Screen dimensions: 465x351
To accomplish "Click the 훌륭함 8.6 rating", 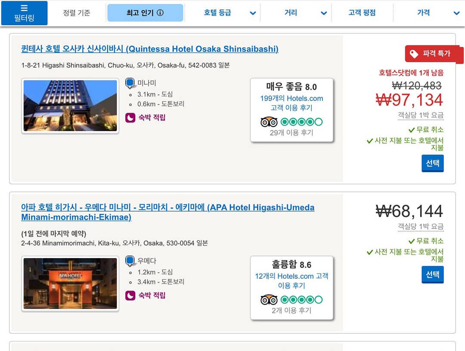I will click(291, 265).
